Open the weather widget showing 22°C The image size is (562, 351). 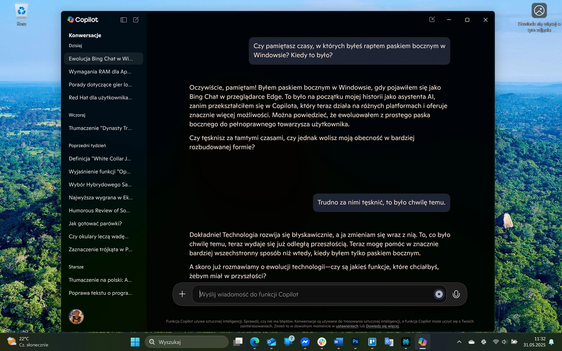click(28, 342)
